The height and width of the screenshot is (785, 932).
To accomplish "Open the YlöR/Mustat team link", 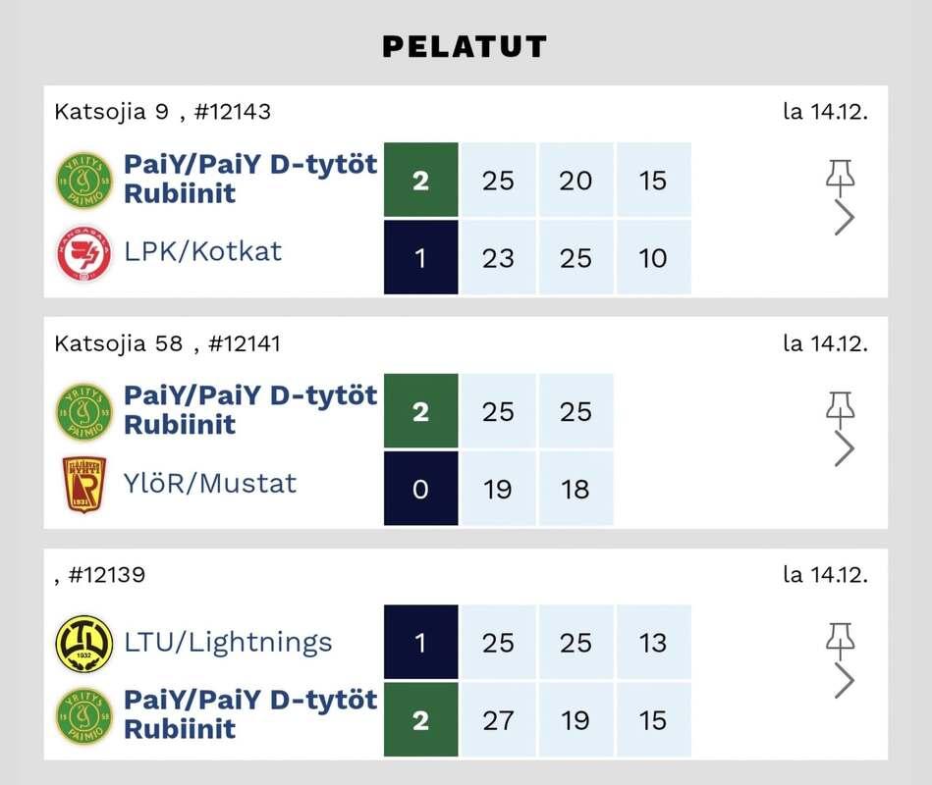I will click(210, 484).
